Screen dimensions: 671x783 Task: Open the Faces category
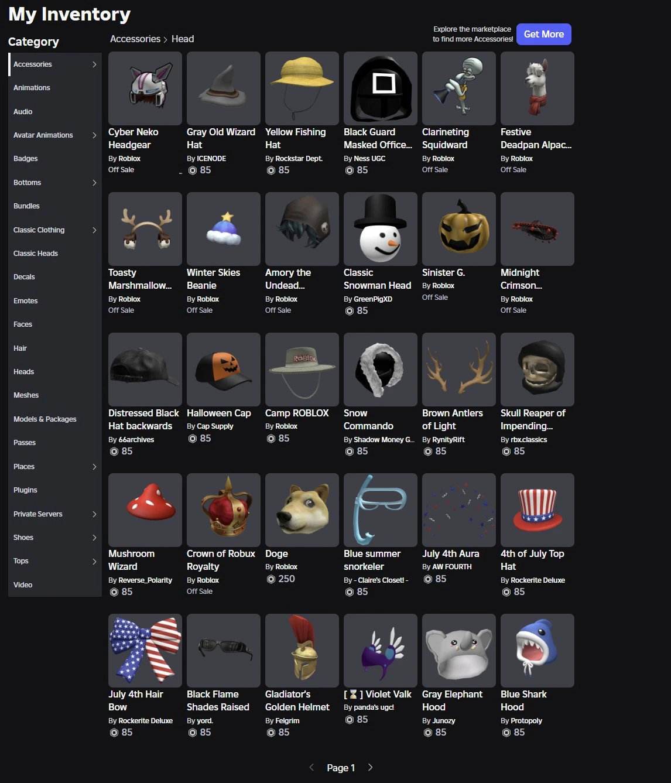[55, 324]
